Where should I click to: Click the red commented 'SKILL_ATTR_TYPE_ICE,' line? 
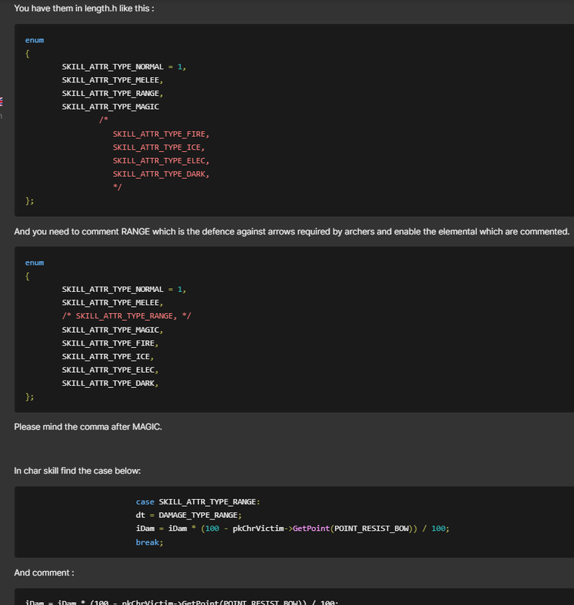click(x=159, y=147)
